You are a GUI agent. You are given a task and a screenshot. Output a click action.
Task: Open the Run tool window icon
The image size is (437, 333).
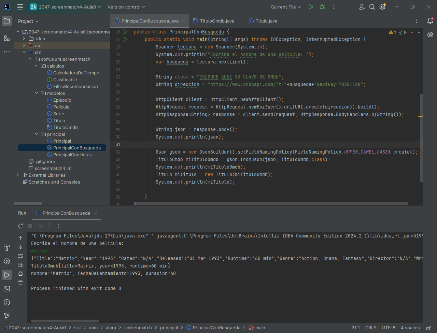click(x=7, y=275)
